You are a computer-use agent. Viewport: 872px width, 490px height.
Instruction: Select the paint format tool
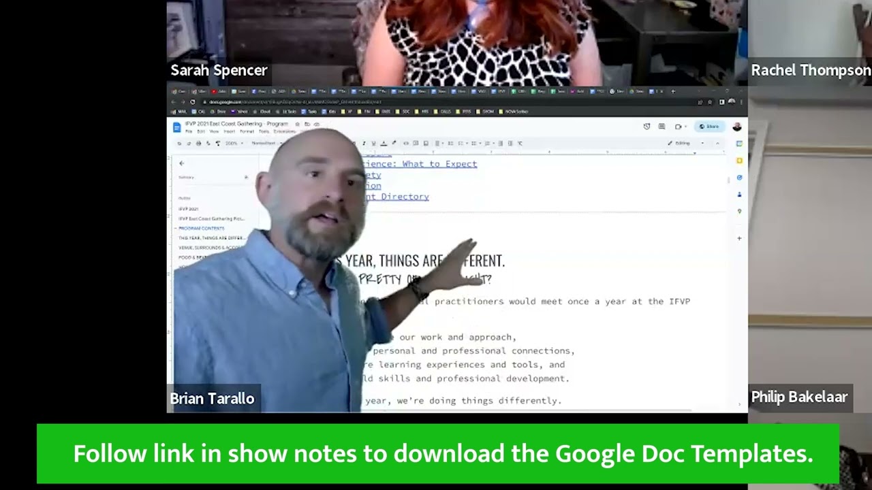pyautogui.click(x=218, y=143)
